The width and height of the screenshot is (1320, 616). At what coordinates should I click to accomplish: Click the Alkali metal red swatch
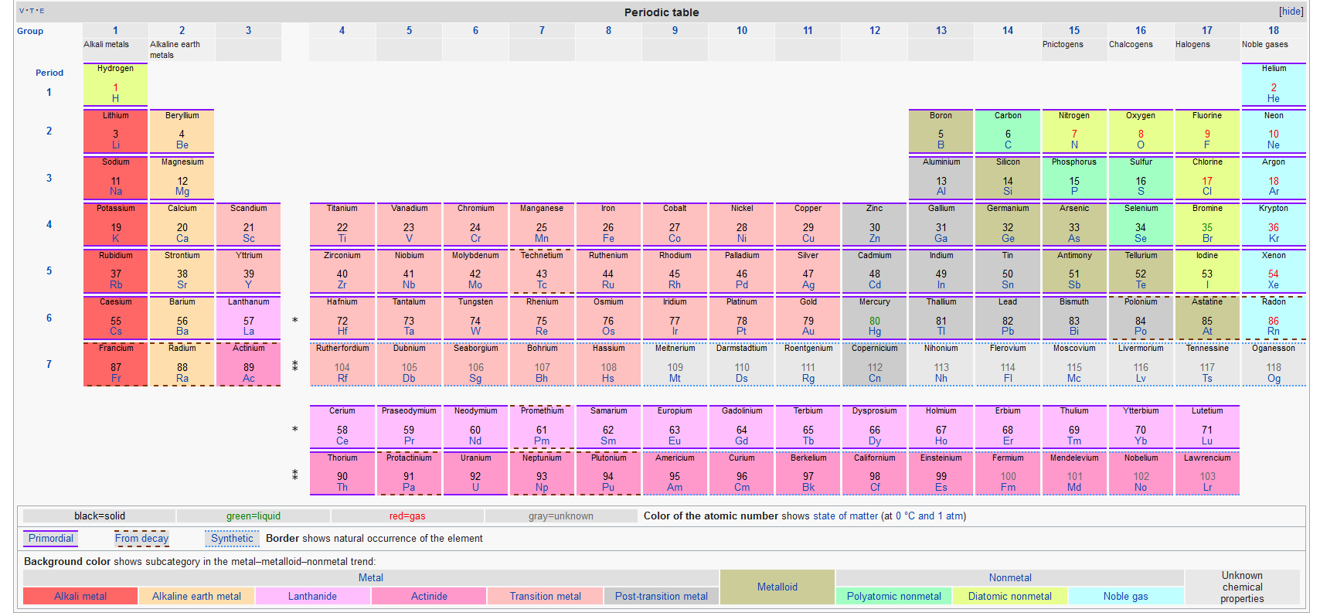80,596
